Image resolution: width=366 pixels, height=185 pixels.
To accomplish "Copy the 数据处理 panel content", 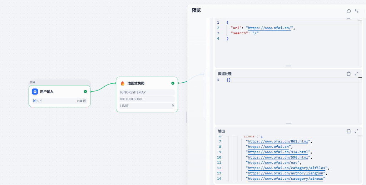I will pos(348,74).
